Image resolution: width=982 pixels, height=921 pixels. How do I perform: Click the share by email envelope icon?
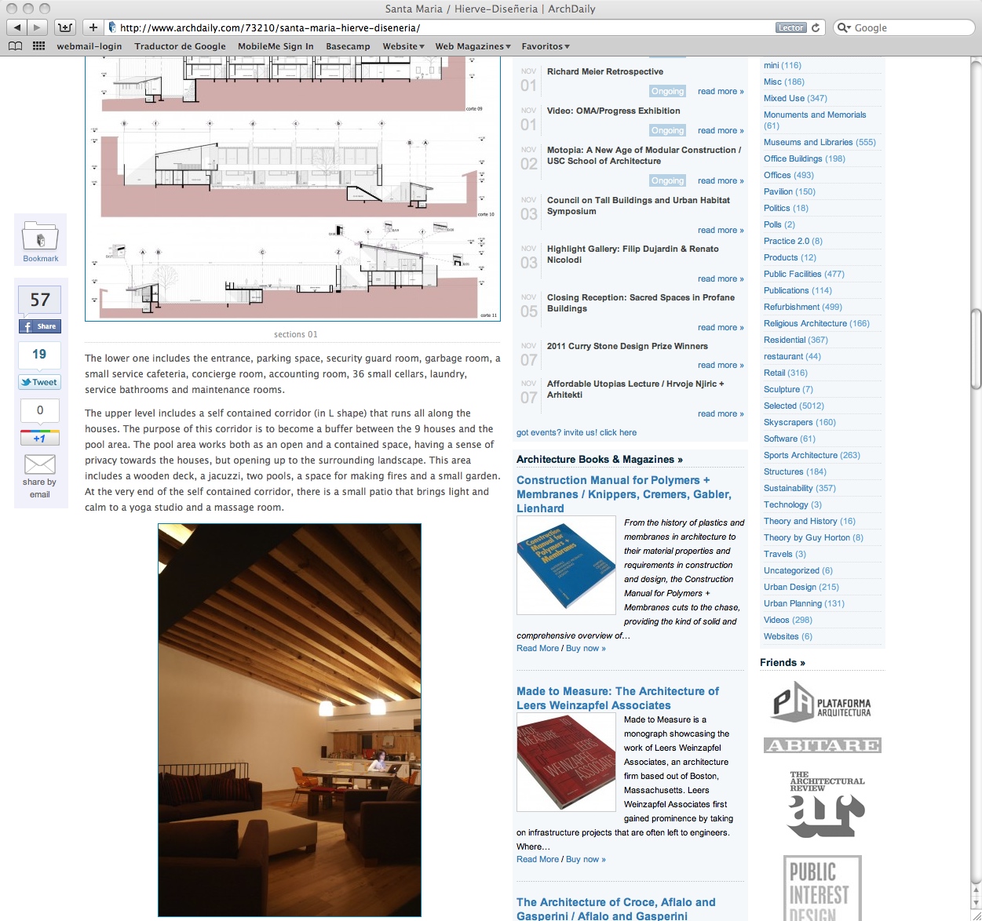(40, 464)
